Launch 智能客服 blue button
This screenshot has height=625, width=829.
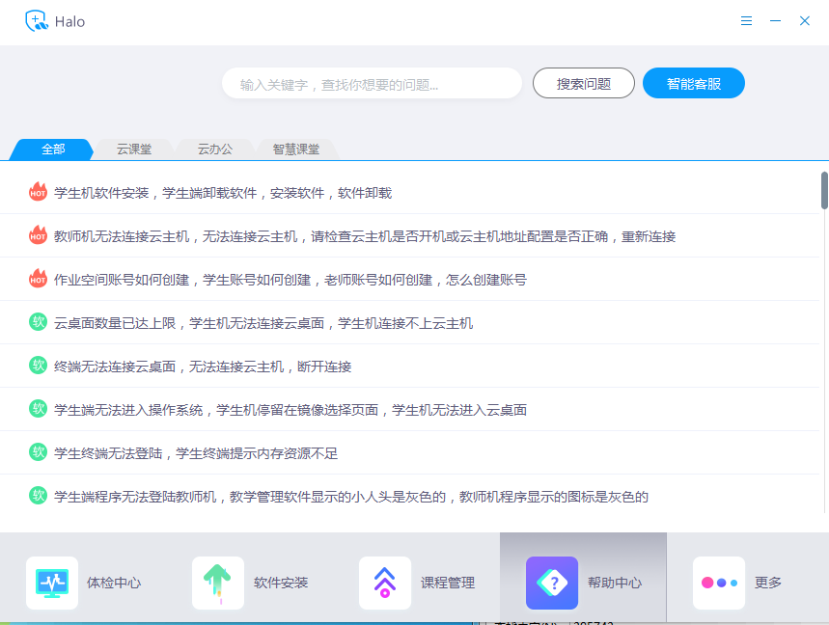(693, 84)
